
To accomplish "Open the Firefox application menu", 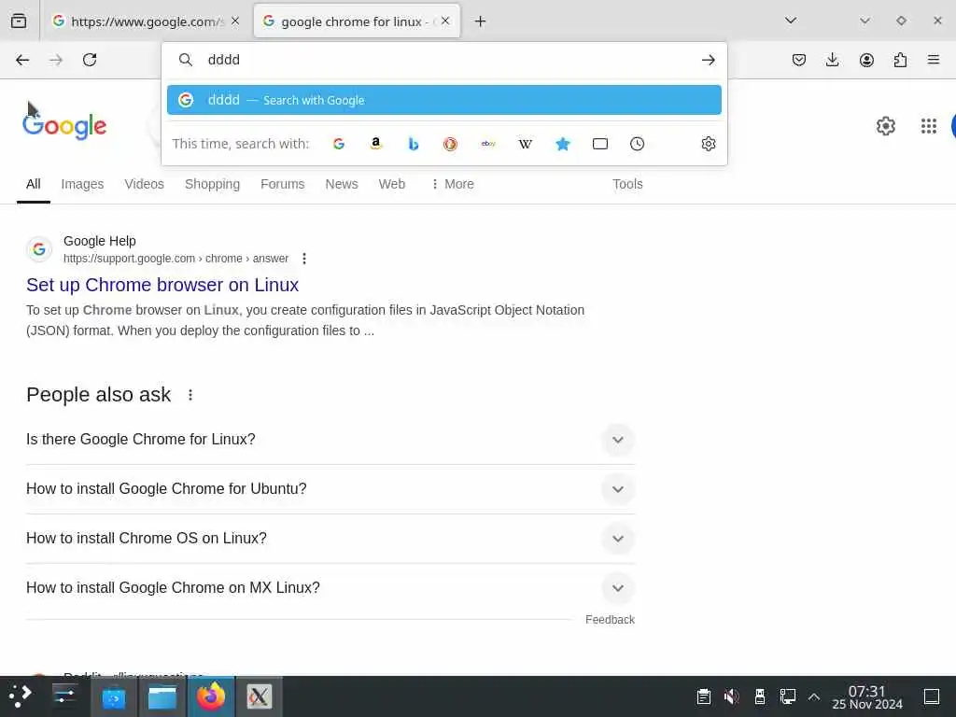I will [934, 60].
